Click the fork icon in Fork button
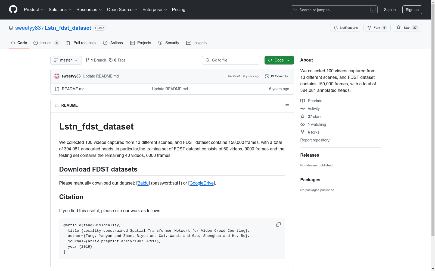 click(369, 28)
